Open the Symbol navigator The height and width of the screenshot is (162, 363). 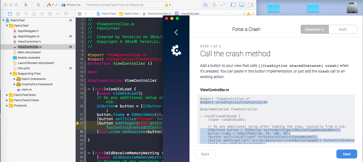pos(18,14)
